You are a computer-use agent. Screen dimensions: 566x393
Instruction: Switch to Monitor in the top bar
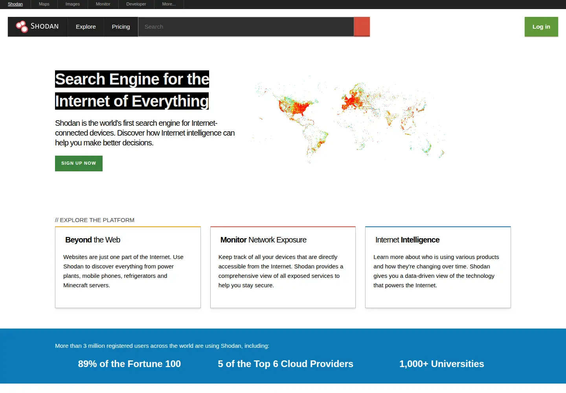(x=103, y=4)
